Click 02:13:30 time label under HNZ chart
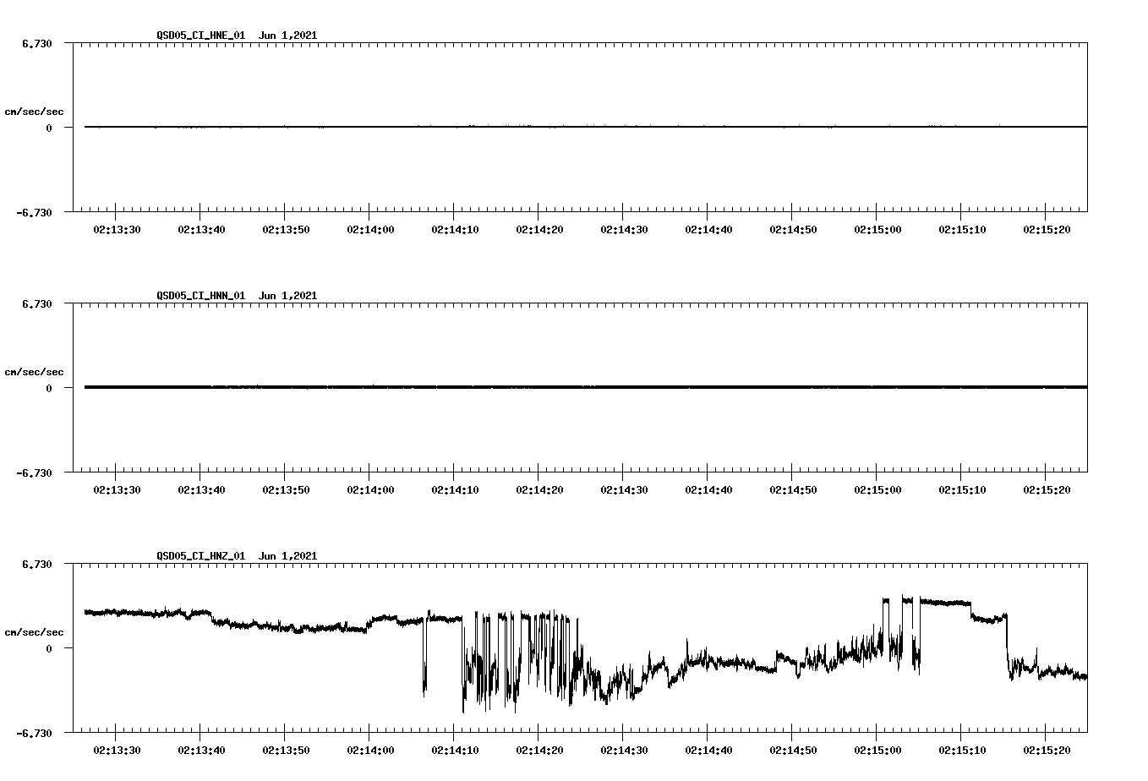Screen dimensions: 1148x781 (x=117, y=751)
